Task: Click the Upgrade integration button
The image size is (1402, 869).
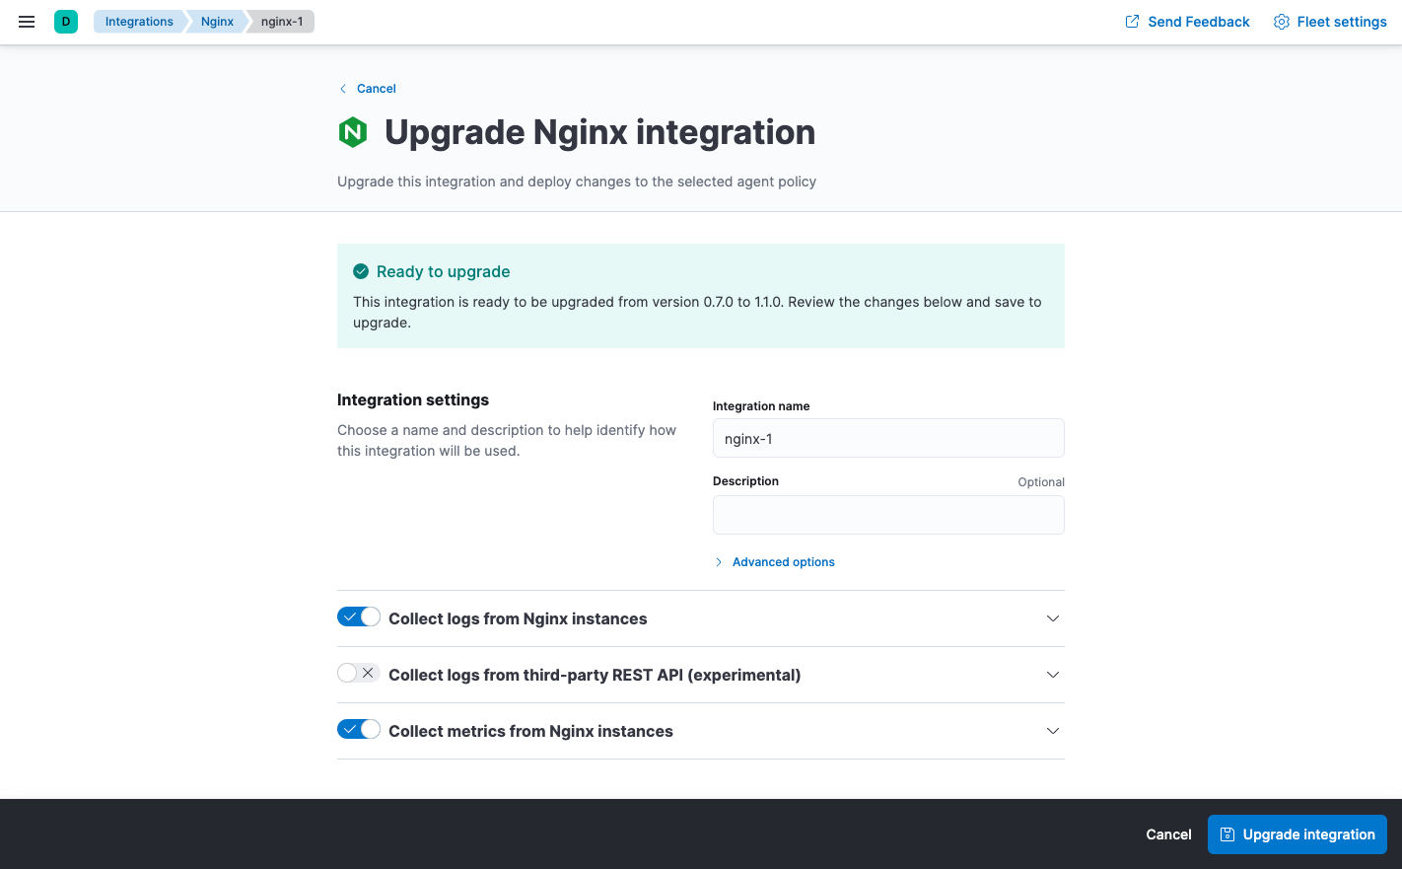Action: [x=1297, y=833]
